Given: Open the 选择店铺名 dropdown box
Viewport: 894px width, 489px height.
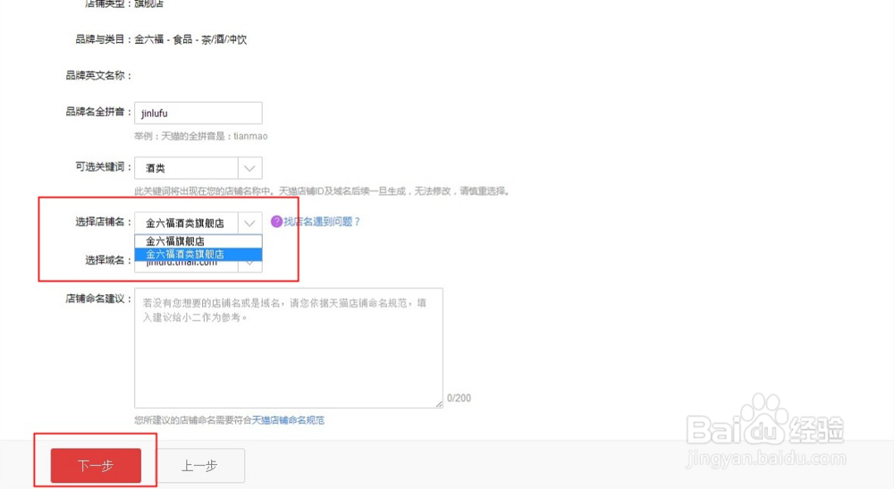Looking at the screenshot, I should point(198,223).
